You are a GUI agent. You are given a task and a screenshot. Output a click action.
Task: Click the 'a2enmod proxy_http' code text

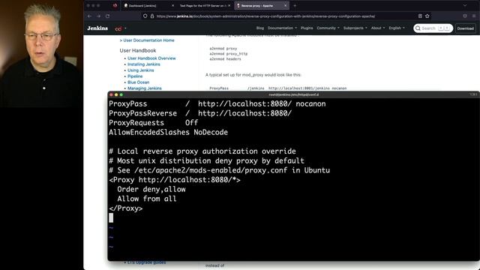(x=228, y=54)
